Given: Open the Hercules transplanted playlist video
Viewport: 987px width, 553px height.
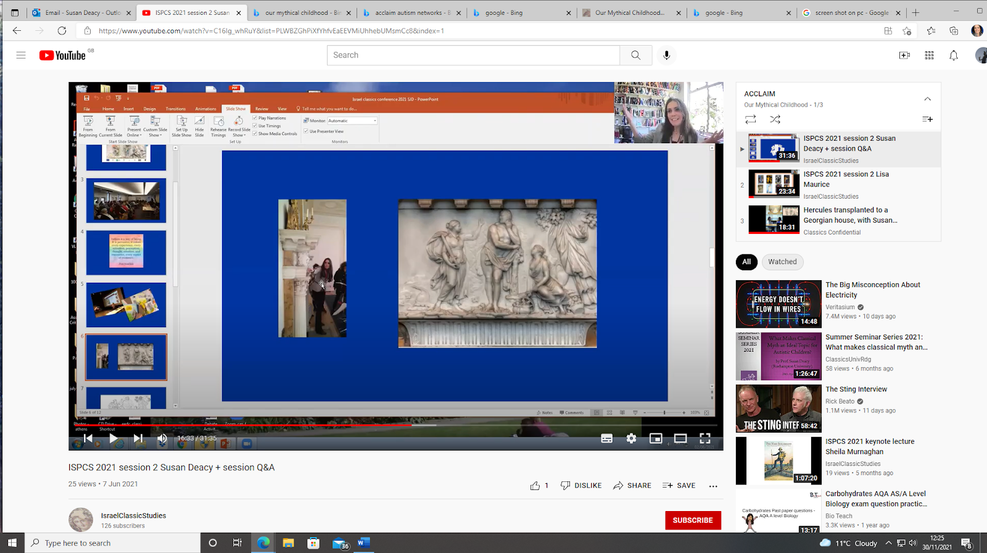Looking at the screenshot, I should (x=838, y=221).
